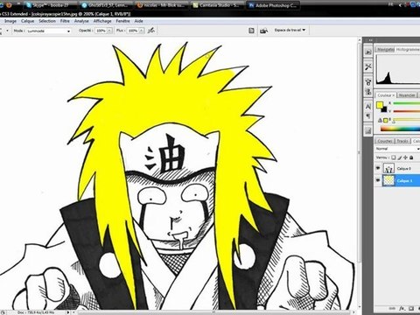This screenshot has width=420, height=315.
Task: Switch to the Navigateur tab
Action: coord(385,50)
